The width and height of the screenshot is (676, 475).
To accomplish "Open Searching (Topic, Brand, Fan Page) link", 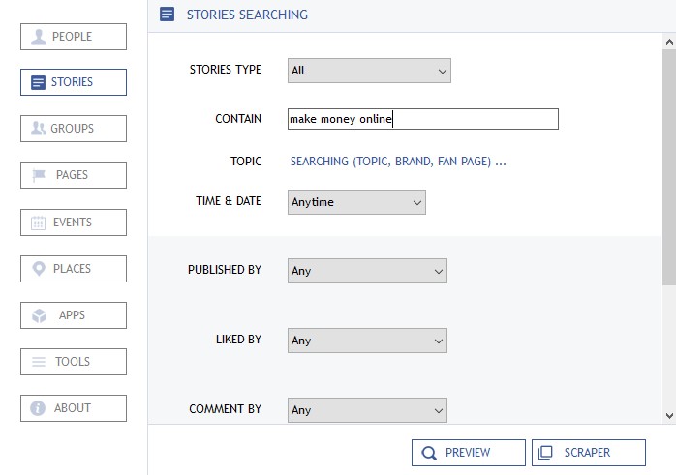I will (398, 162).
